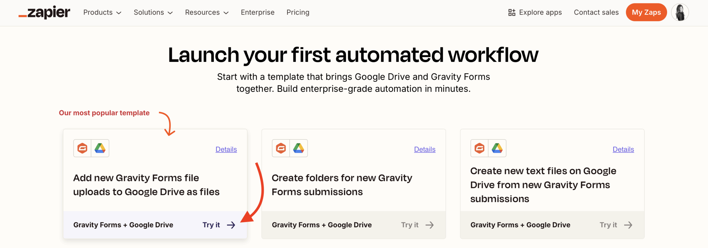
Task: Click the arrow next to the first Try it
Action: (x=231, y=225)
